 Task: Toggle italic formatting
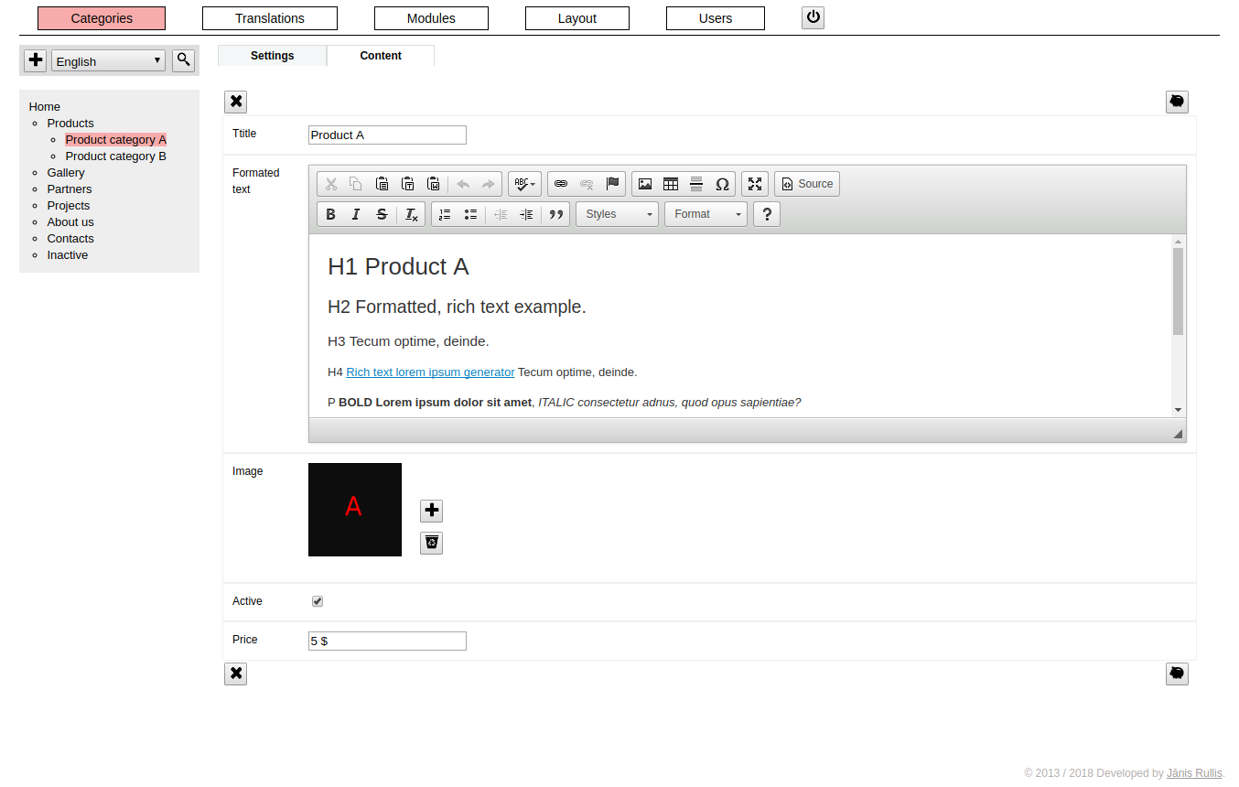click(357, 214)
